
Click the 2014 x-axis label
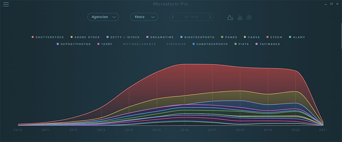click(x=129, y=130)
